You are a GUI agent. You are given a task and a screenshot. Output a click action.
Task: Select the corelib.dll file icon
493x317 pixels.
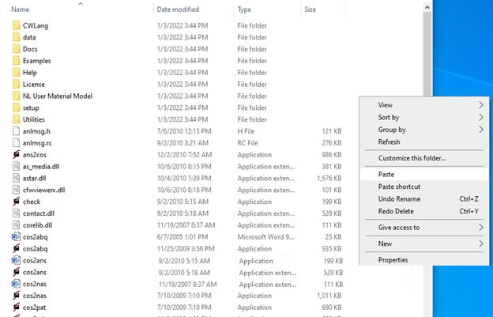click(16, 225)
